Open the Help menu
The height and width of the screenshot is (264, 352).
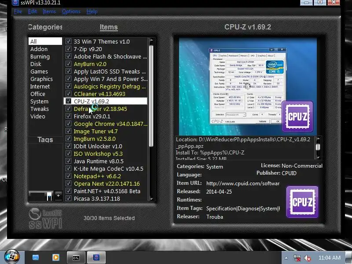click(x=92, y=11)
